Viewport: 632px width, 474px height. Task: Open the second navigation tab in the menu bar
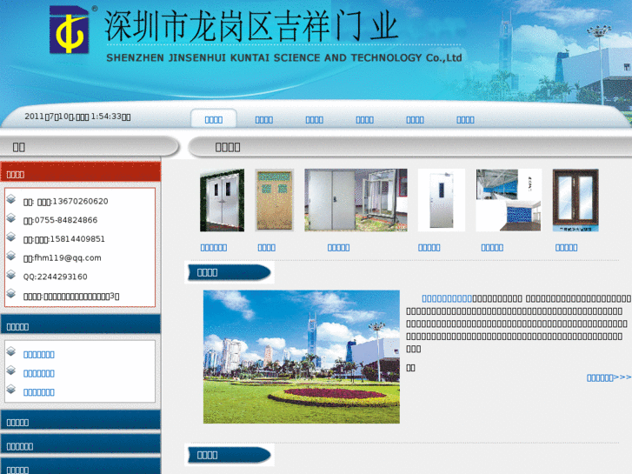point(264,120)
